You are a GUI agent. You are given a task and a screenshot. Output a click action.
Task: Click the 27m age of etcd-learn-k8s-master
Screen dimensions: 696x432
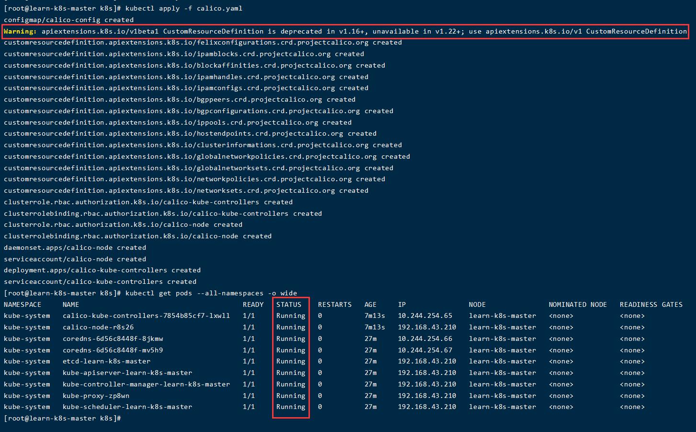371,362
